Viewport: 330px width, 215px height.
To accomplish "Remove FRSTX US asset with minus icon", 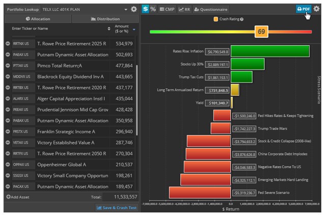I will click(8, 131).
